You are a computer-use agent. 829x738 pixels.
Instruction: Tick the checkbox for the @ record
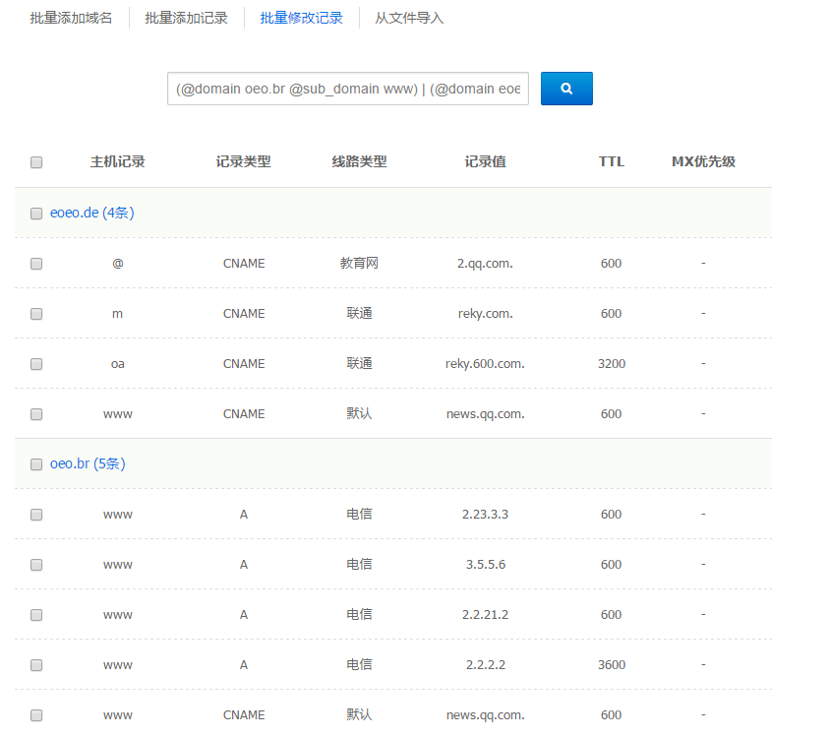point(36,264)
